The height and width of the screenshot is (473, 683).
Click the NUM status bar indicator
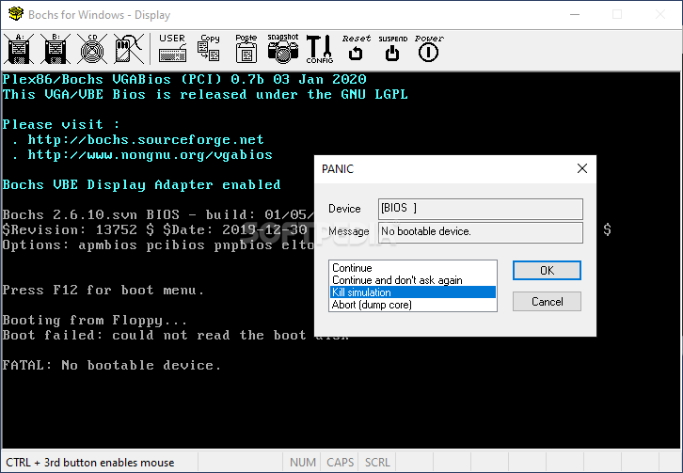303,462
